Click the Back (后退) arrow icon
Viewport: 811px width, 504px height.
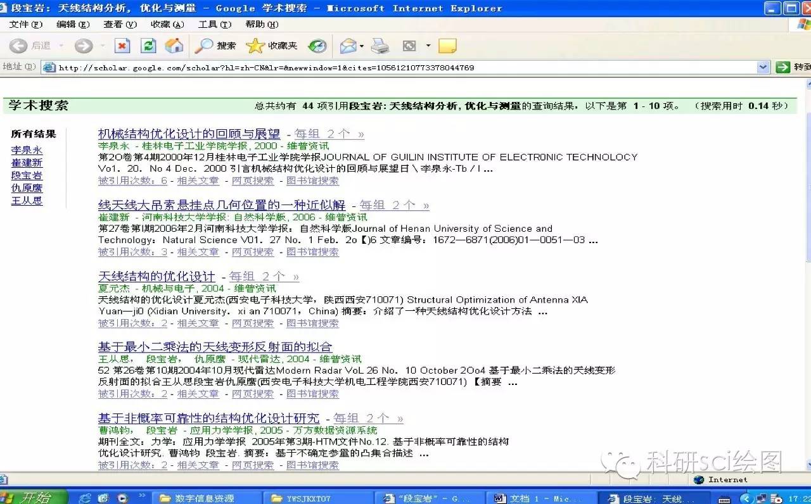[x=18, y=46]
